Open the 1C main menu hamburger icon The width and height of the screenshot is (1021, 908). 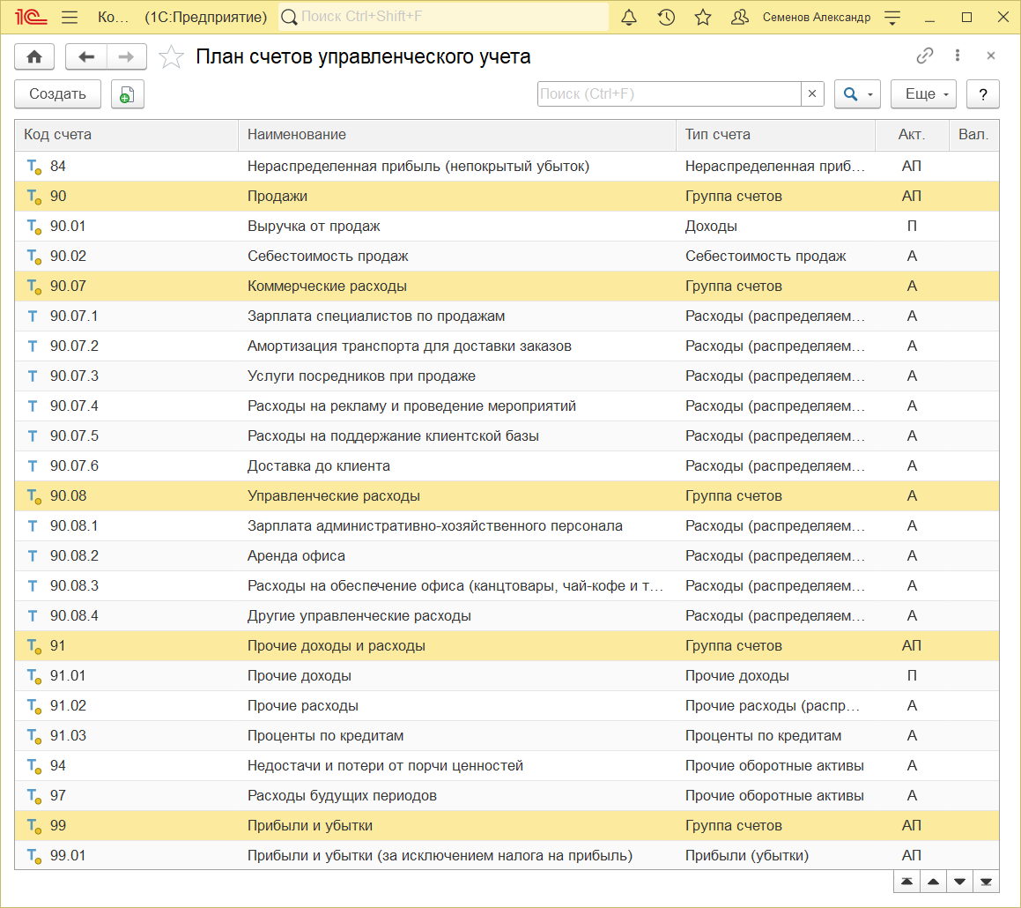coord(69,17)
